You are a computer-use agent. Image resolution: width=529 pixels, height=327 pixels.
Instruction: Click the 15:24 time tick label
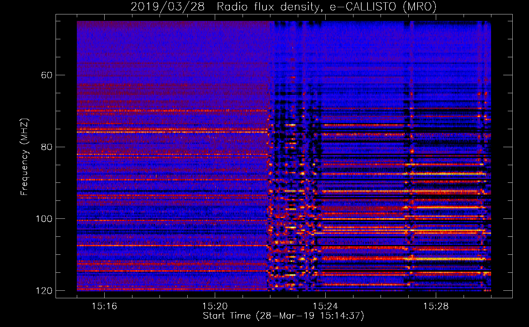coord(325,306)
